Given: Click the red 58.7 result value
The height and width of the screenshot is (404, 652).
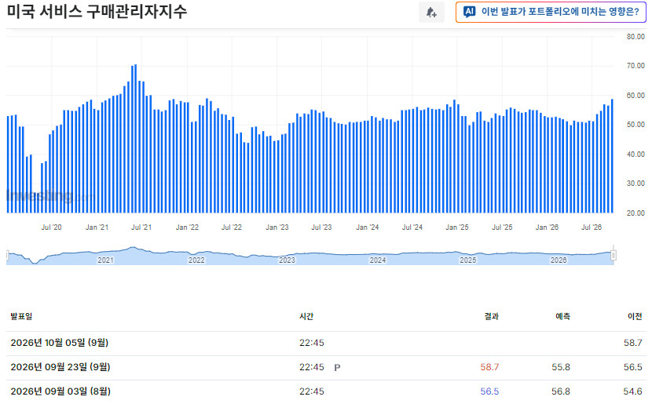Looking at the screenshot, I should pyautogui.click(x=489, y=367).
